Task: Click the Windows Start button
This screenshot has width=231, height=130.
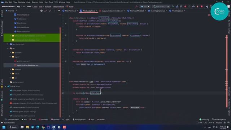Action: pos(4,127)
